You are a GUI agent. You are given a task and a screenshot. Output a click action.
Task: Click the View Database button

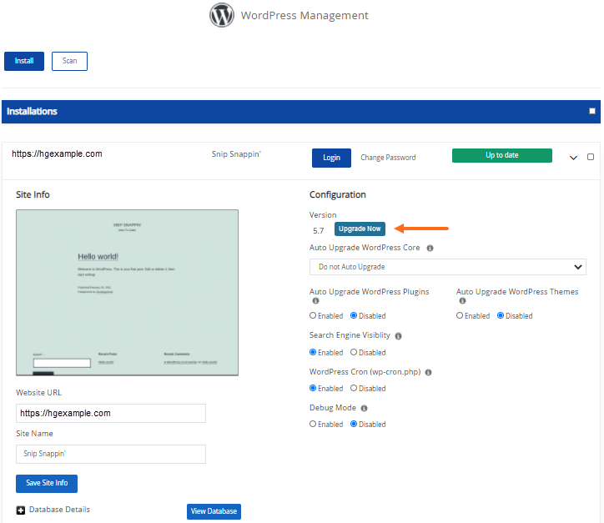click(x=214, y=511)
